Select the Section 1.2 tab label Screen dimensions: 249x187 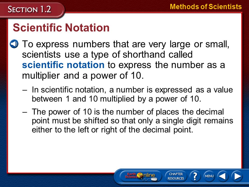click(29, 9)
